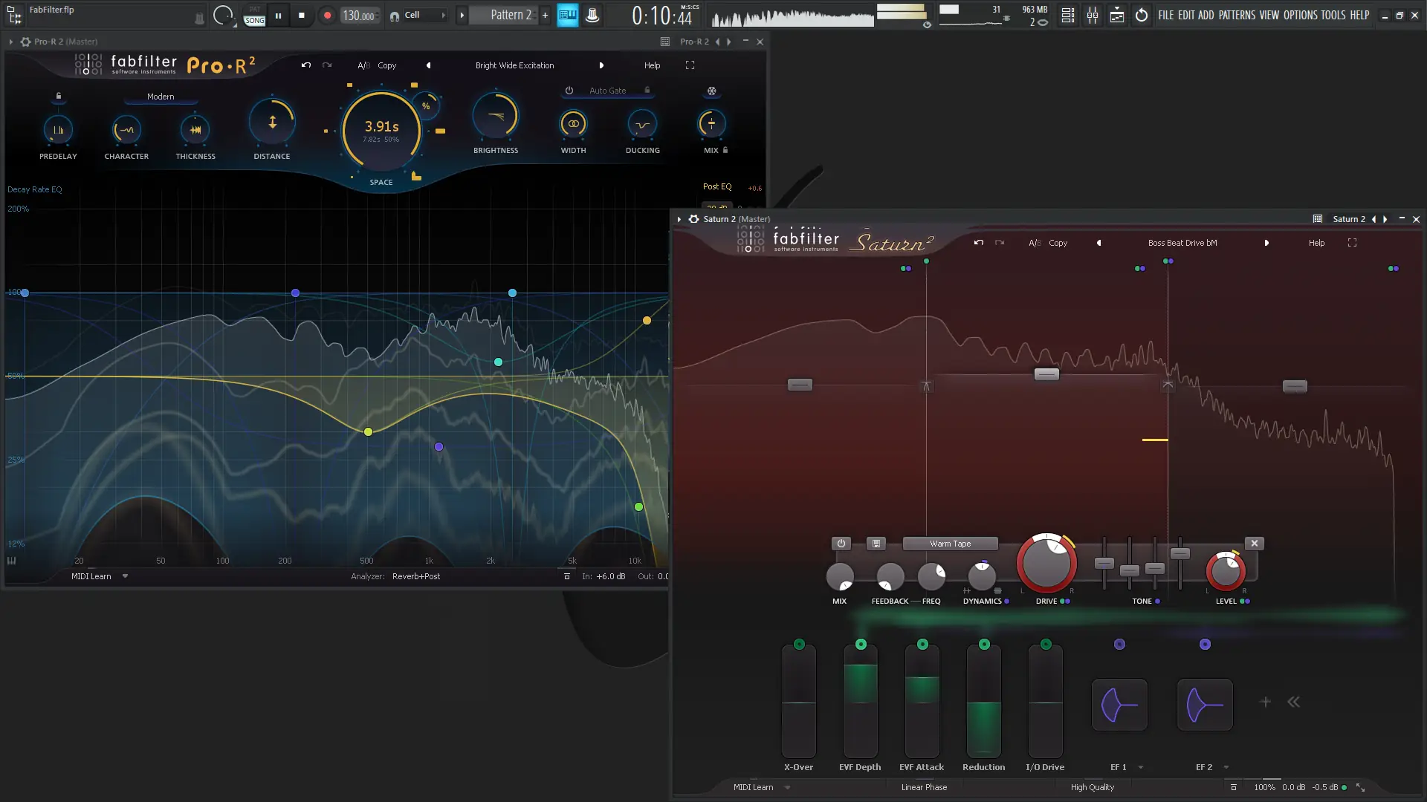Screen dimensions: 1427x802
Task: Open the TOOLS menu
Action: (x=1333, y=15)
